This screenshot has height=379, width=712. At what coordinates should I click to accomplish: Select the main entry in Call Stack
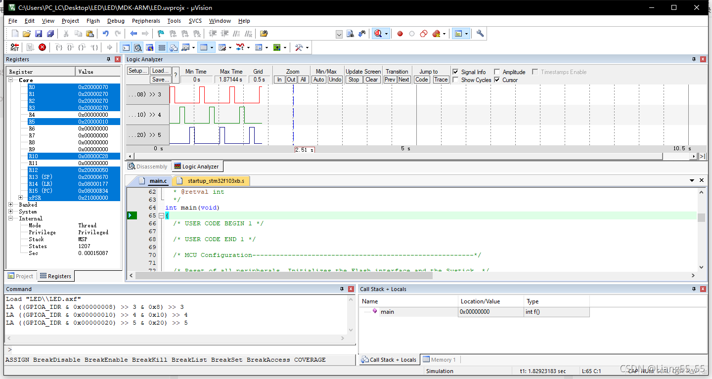[475, 312]
